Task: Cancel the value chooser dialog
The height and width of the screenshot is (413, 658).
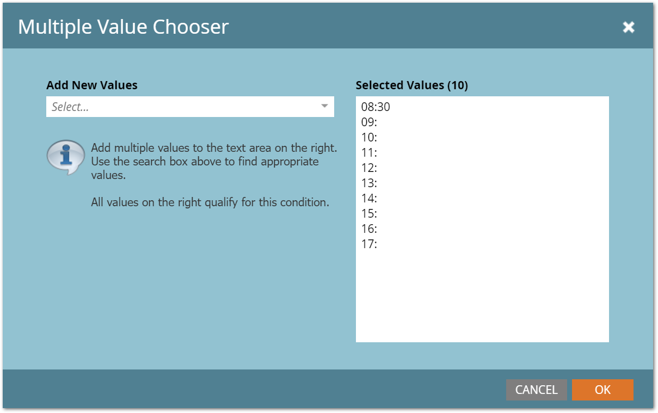Action: [536, 390]
